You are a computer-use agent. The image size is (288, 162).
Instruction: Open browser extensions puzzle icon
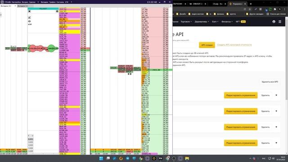tap(275, 9)
